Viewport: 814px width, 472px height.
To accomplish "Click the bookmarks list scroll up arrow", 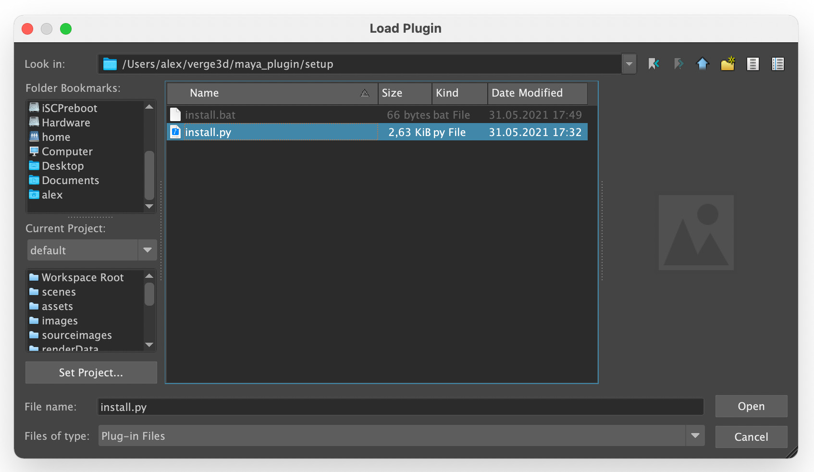I will coord(149,107).
